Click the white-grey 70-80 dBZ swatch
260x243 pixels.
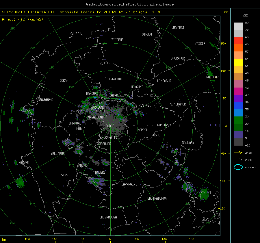coord(238,26)
